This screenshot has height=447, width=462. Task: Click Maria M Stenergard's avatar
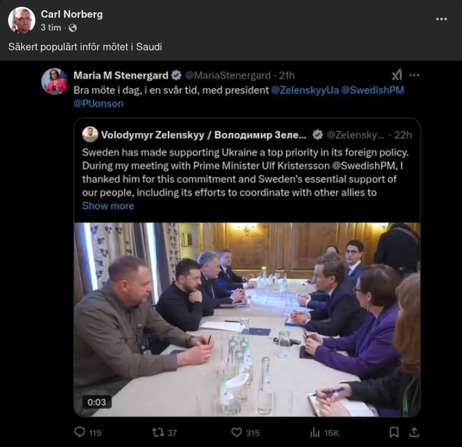tap(54, 82)
